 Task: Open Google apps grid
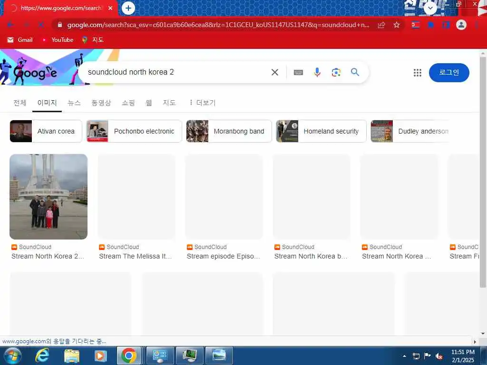coord(418,73)
